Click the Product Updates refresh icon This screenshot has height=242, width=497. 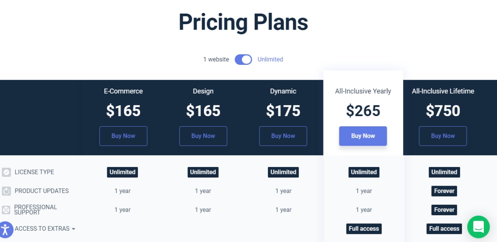point(6,191)
